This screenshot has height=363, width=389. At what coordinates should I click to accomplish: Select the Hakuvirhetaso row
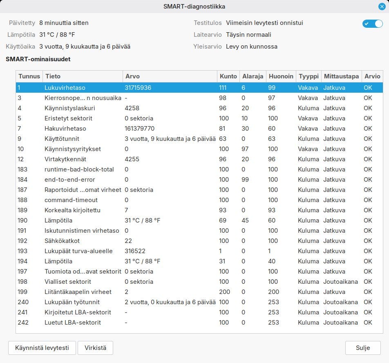[199, 129]
